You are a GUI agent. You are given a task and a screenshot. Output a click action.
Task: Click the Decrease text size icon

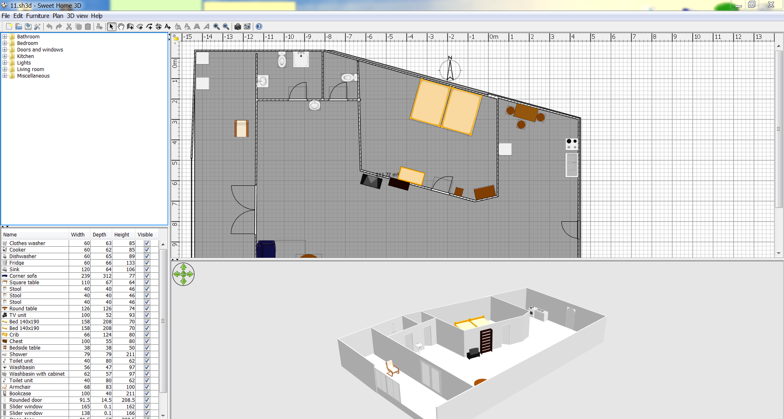pos(188,27)
